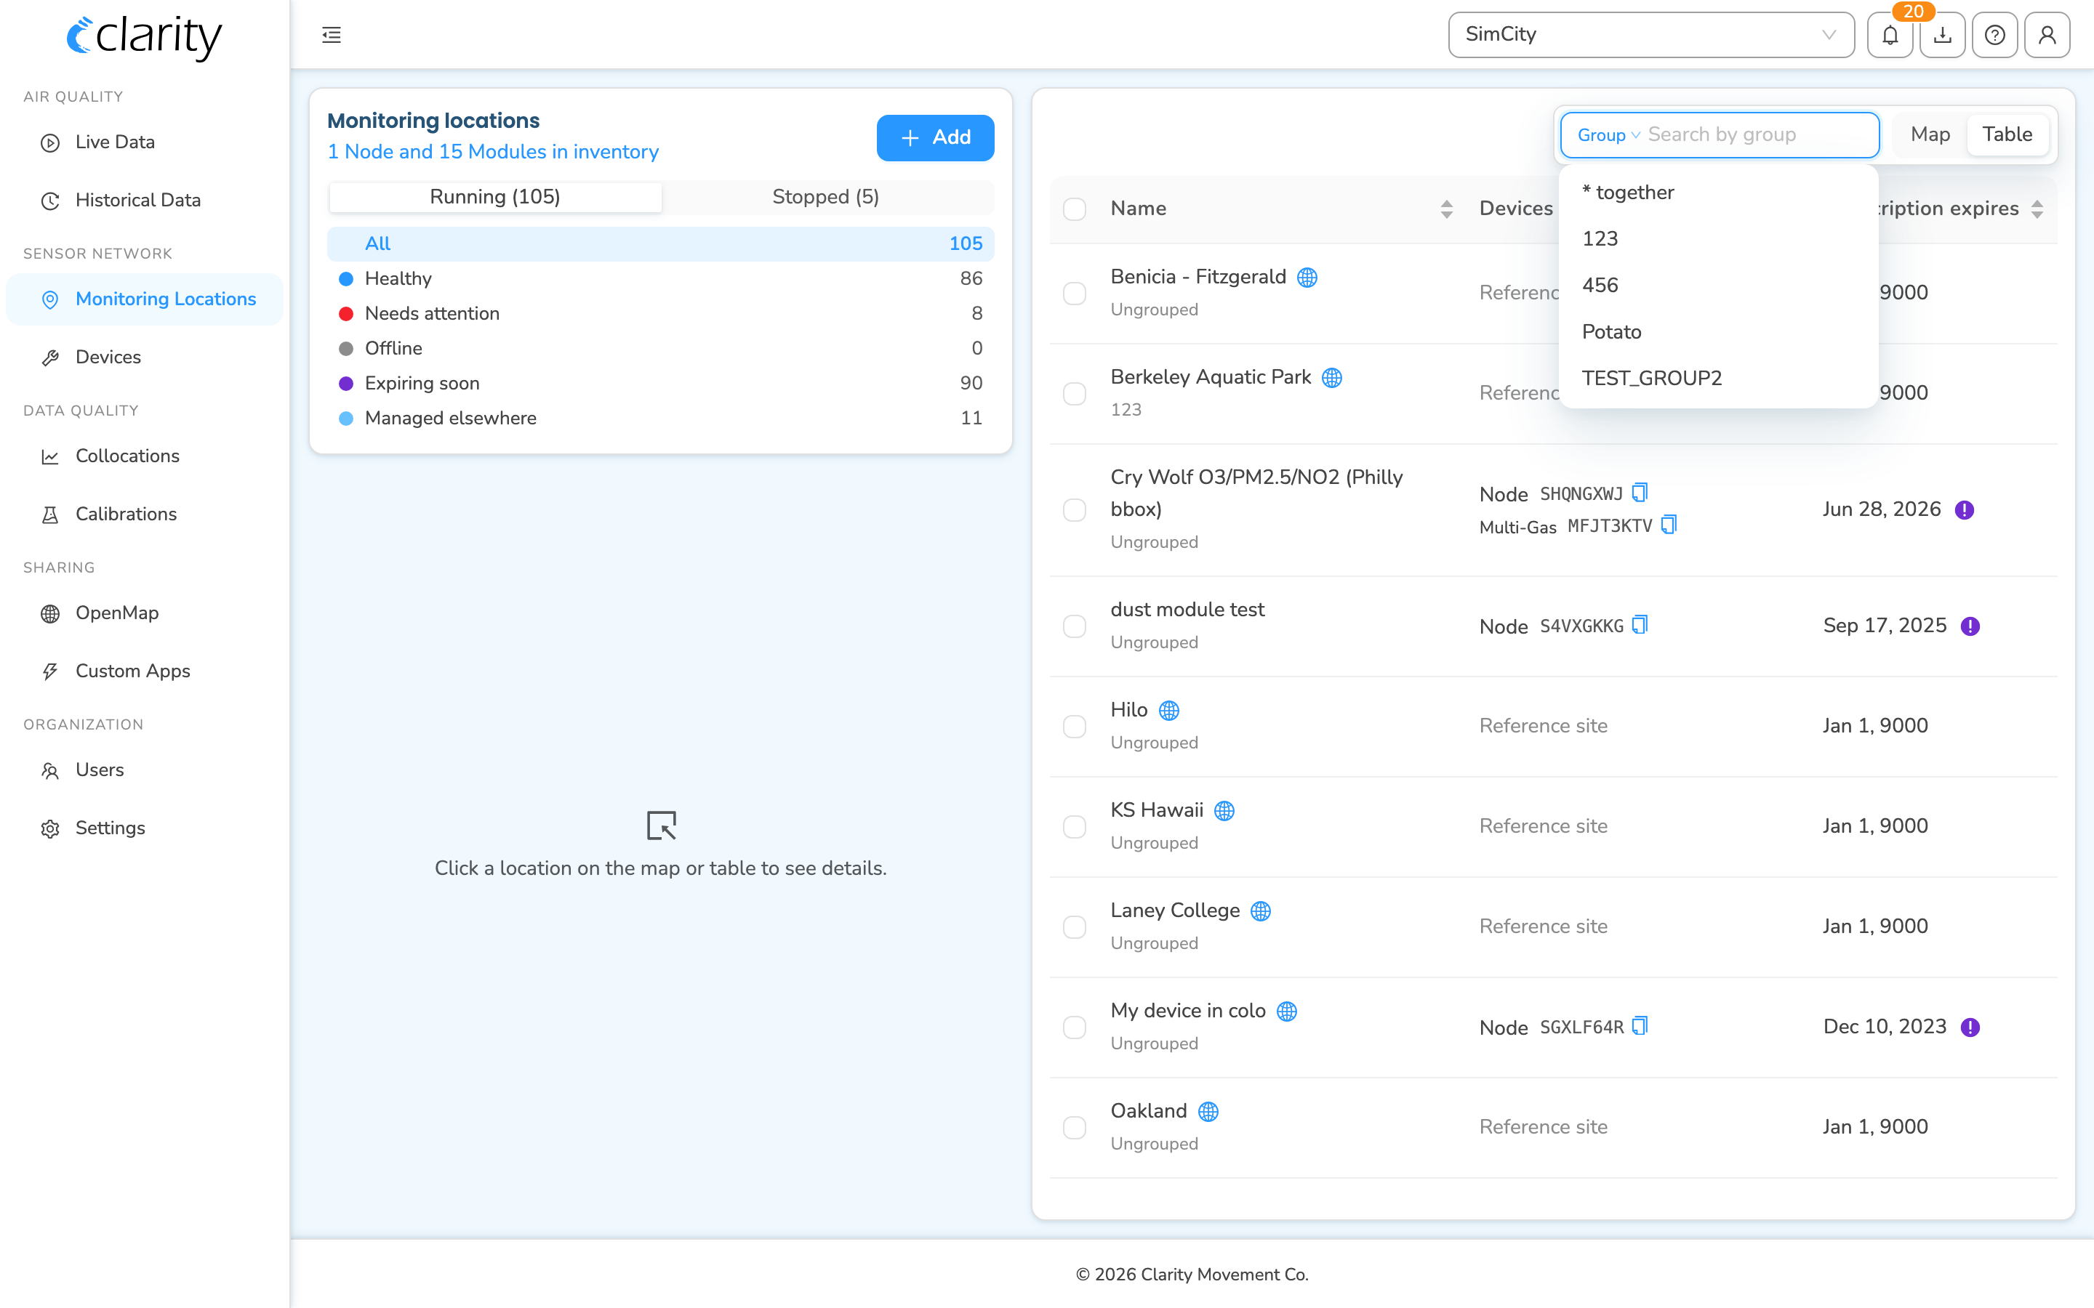2094x1308 pixels.
Task: Open Calibrations in sidebar
Action: point(145,514)
